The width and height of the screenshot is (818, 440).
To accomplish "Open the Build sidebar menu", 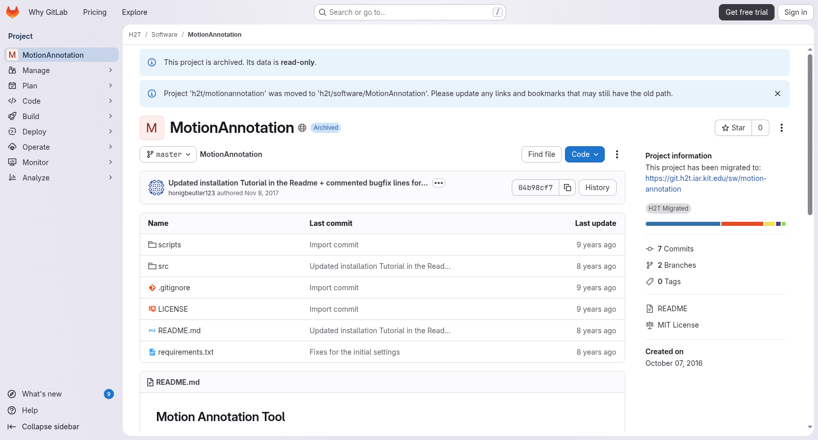I will pos(61,117).
